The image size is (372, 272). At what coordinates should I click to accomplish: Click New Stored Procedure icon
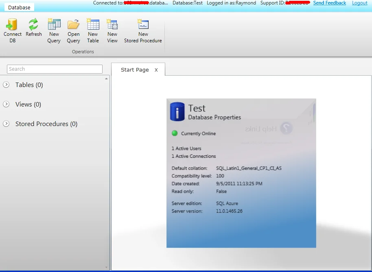(x=143, y=25)
